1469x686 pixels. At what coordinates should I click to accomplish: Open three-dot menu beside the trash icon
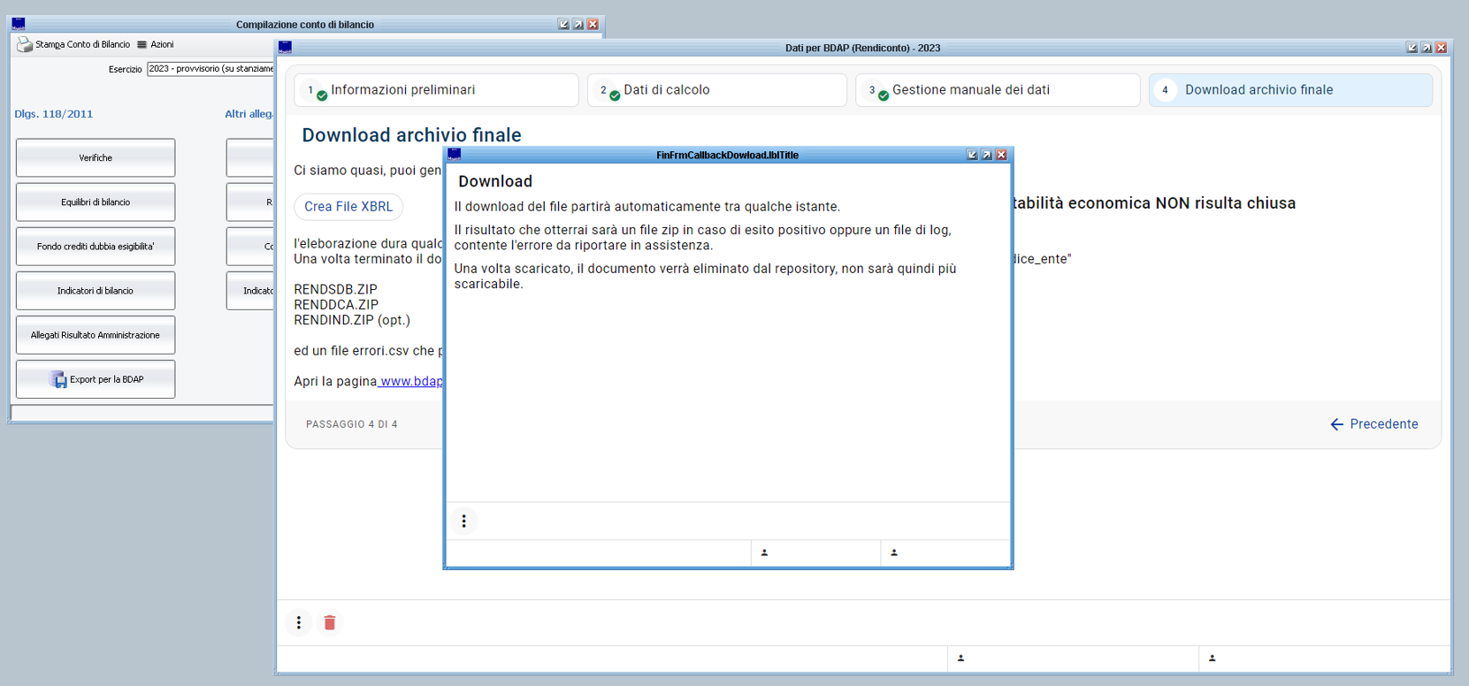click(x=299, y=623)
